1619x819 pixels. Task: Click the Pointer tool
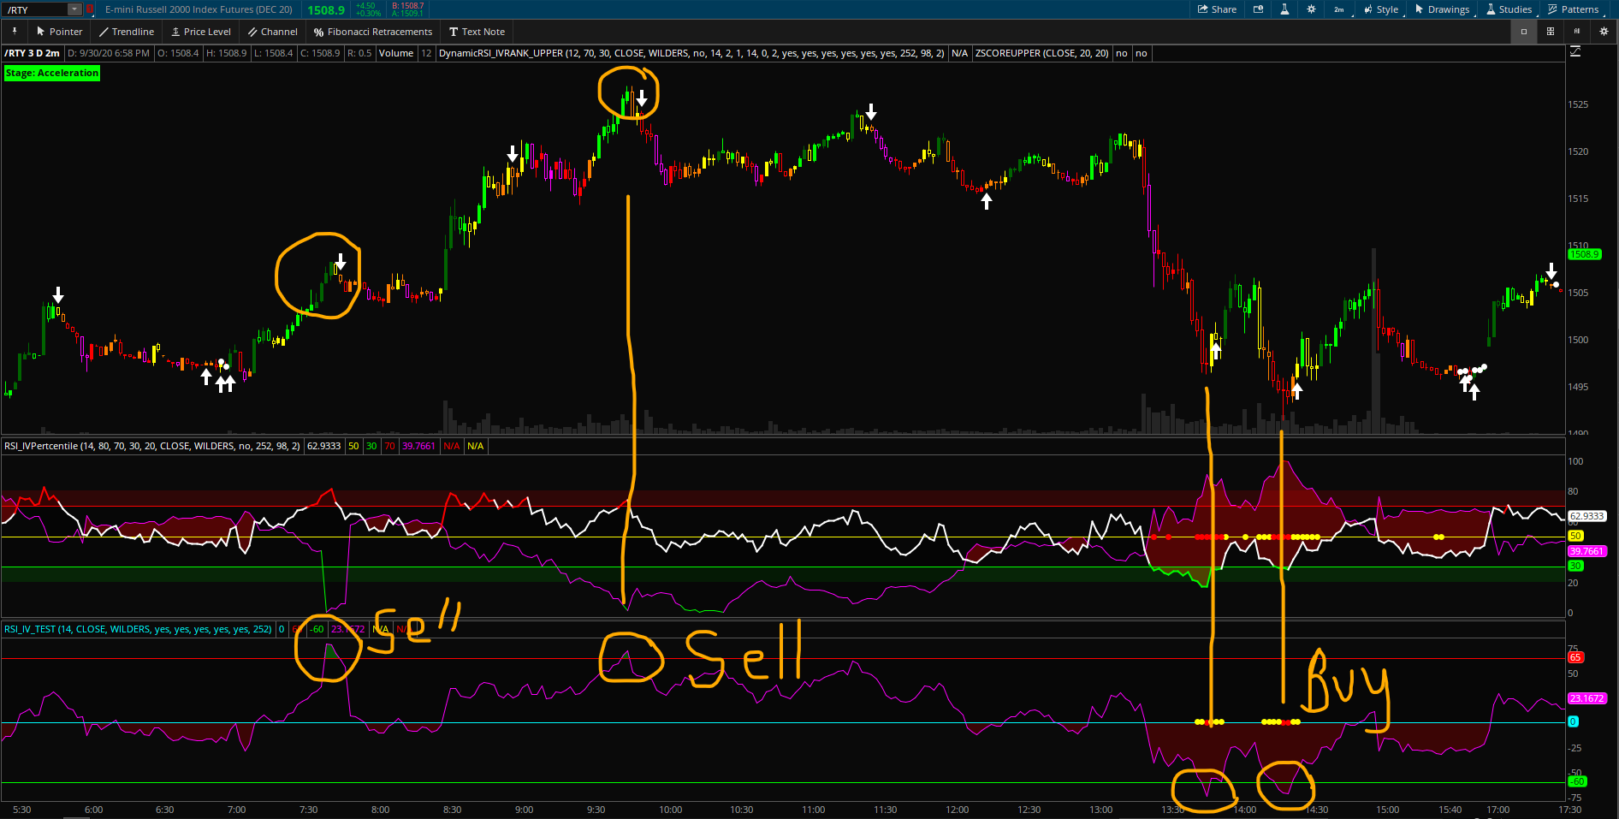(x=59, y=32)
